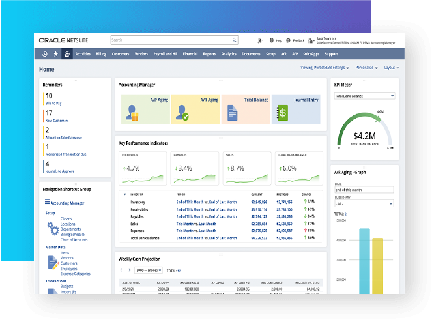The width and height of the screenshot is (434, 322).
Task: Open the A/R Aging tile icon
Action: click(184, 112)
